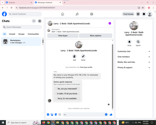Image resolution: width=156 pixels, height=125 pixels.
Task: Open the Marketplace chat in list
Action: coord(21,42)
